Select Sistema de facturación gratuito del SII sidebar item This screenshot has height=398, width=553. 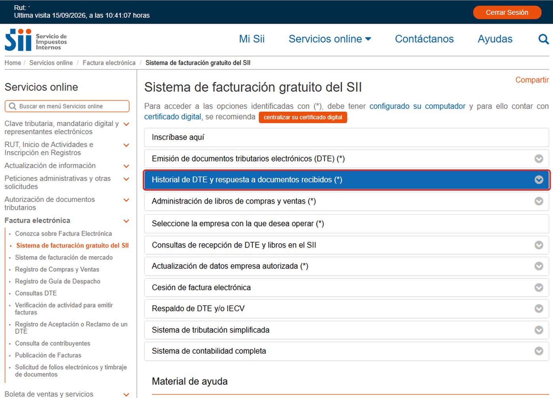coord(72,245)
